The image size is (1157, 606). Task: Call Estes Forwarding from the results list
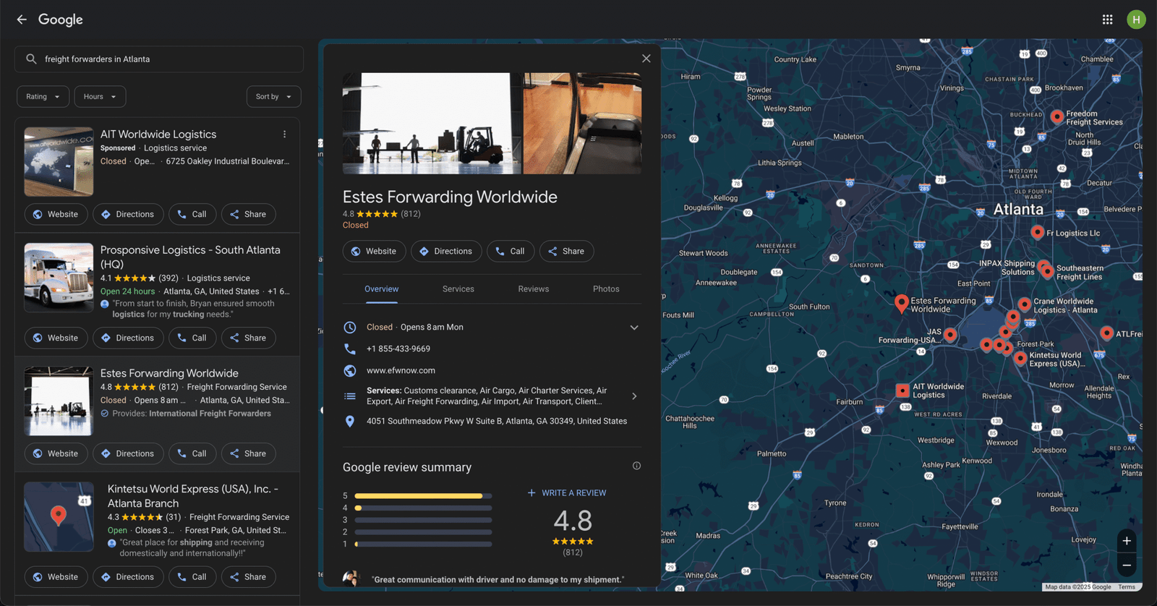pos(192,454)
